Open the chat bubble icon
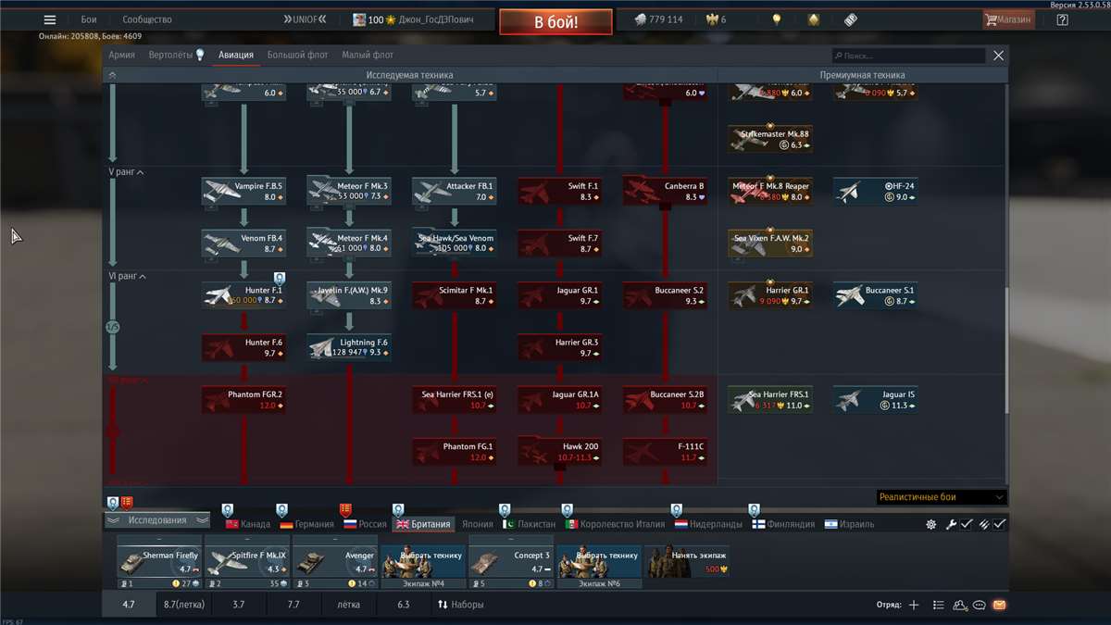Viewport: 1111px width, 625px height. [980, 605]
